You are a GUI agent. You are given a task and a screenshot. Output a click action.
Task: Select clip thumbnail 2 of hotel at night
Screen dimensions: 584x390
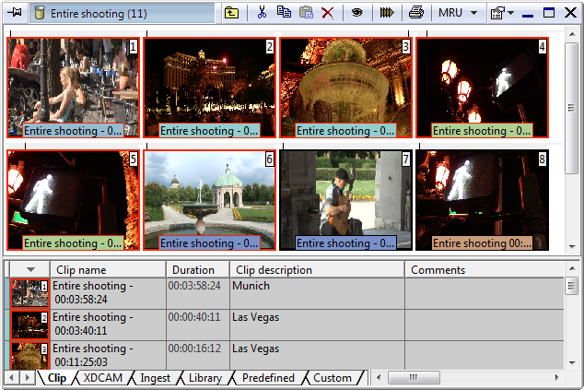coord(209,88)
